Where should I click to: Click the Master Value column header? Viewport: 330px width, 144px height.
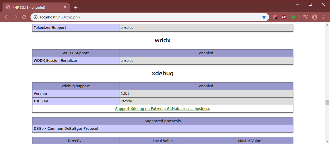pos(250,141)
